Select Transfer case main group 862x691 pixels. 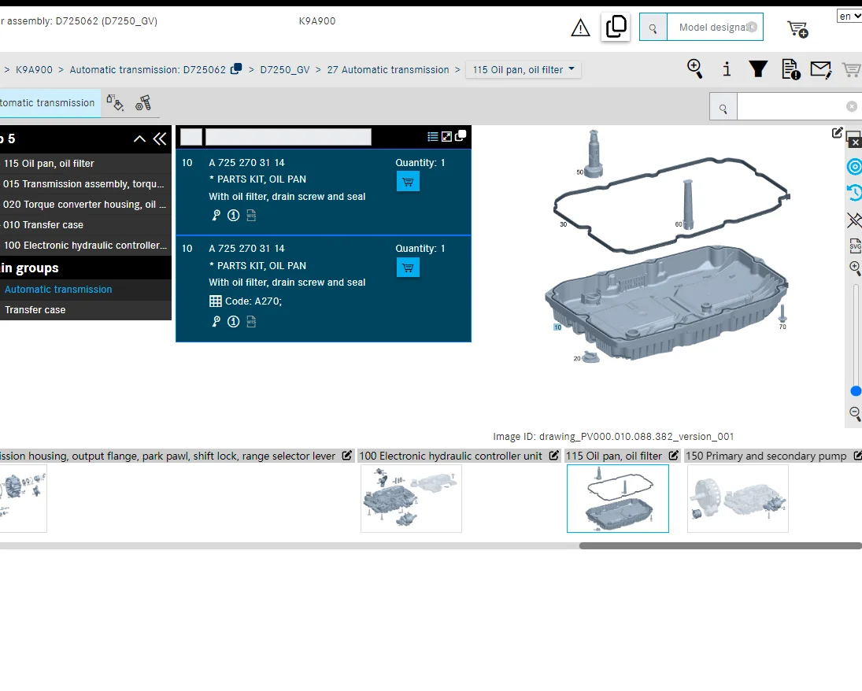[85, 310]
